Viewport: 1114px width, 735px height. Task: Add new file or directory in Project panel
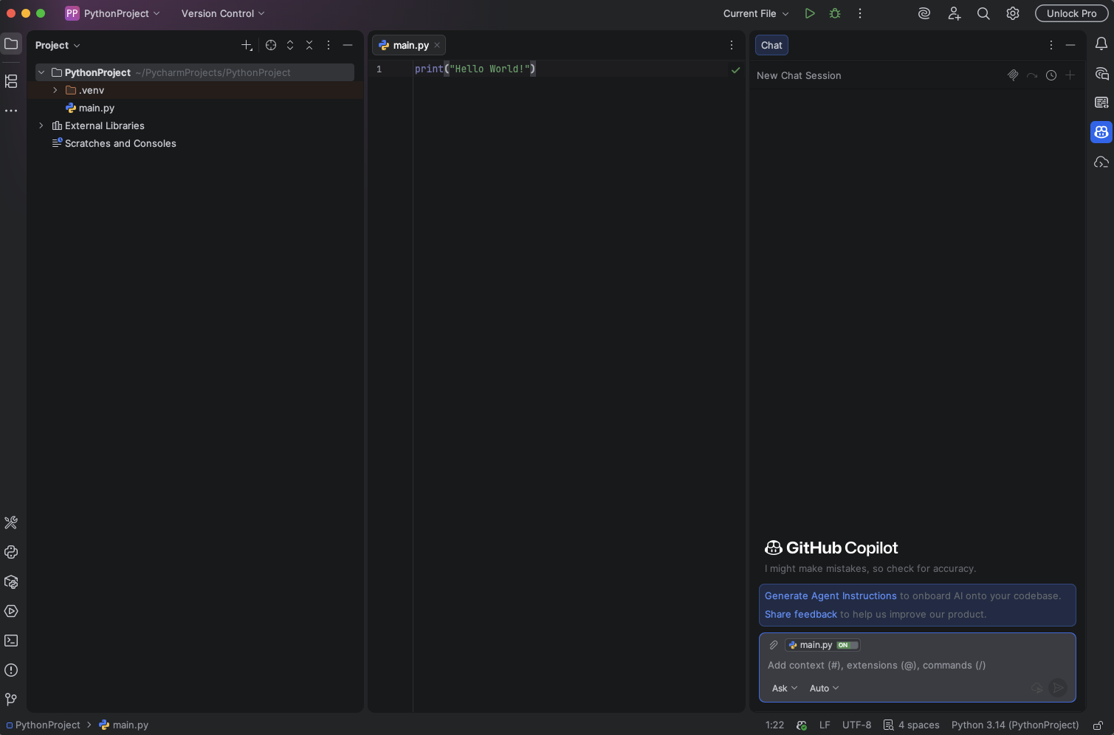[x=247, y=45]
